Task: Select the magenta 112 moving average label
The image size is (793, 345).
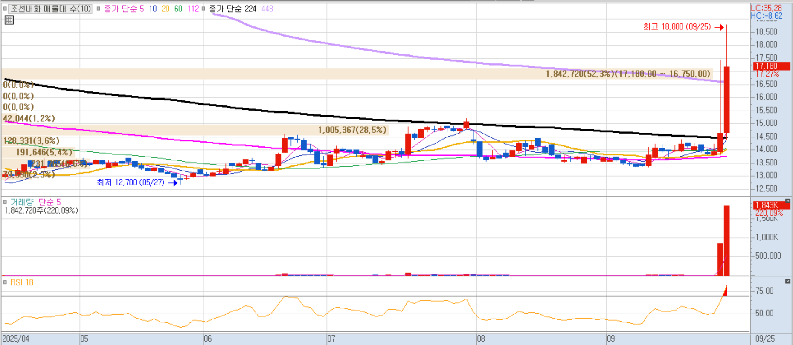Action: coord(193,9)
